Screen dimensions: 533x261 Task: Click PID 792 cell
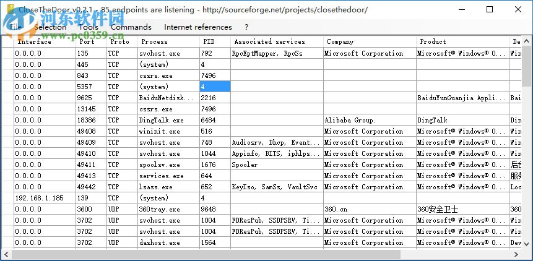215,53
